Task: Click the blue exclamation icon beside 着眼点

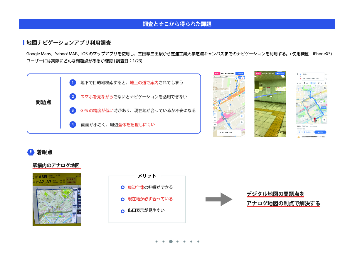Action: tap(31, 152)
